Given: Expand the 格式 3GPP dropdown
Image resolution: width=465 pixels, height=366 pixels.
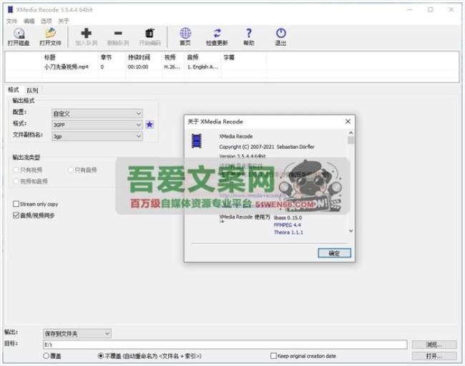Looking at the screenshot, I should click(x=97, y=125).
